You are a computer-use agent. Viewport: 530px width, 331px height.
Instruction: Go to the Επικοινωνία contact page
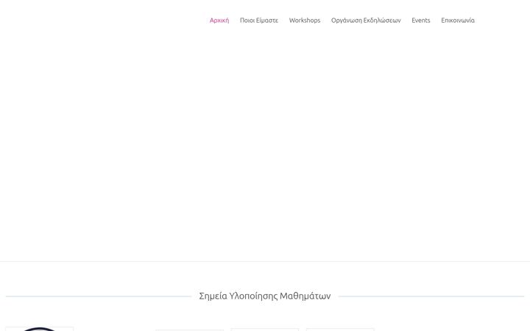[458, 21]
